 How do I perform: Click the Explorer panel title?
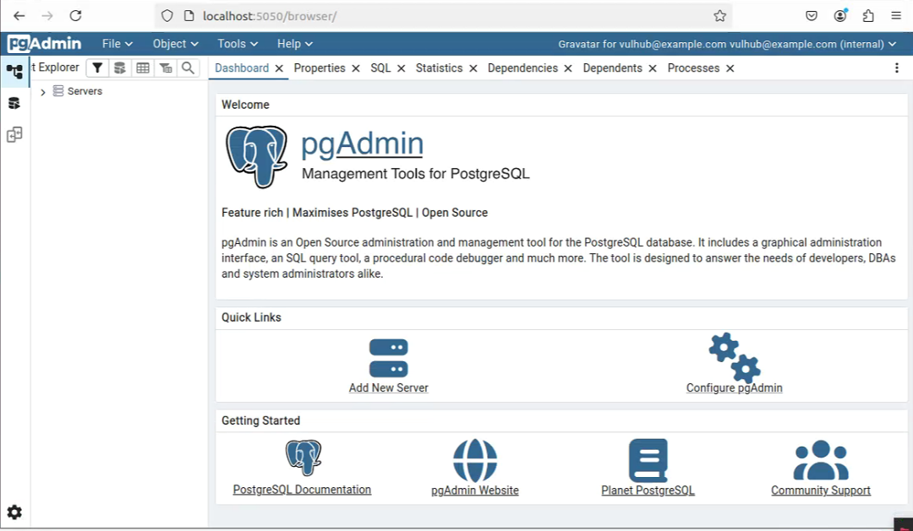(x=56, y=68)
